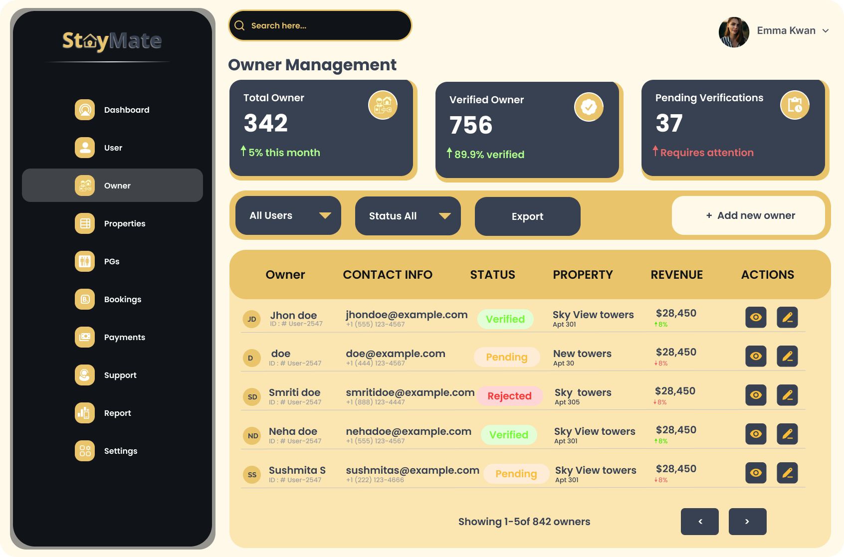Click edit pencil for Jhon doe
Screen dimensions: 844x557
[x=787, y=318]
